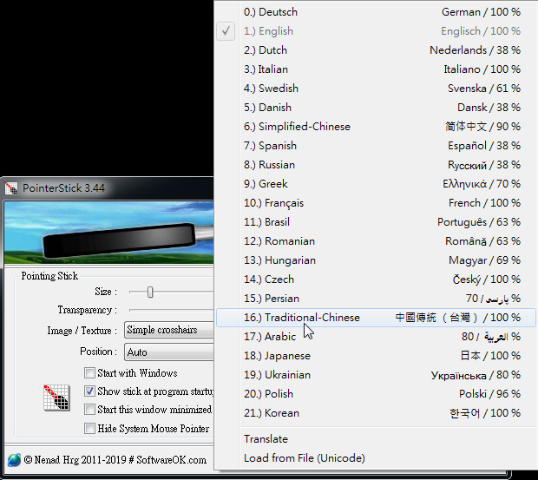
Task: Choose Czech in language menu
Action: click(376, 279)
